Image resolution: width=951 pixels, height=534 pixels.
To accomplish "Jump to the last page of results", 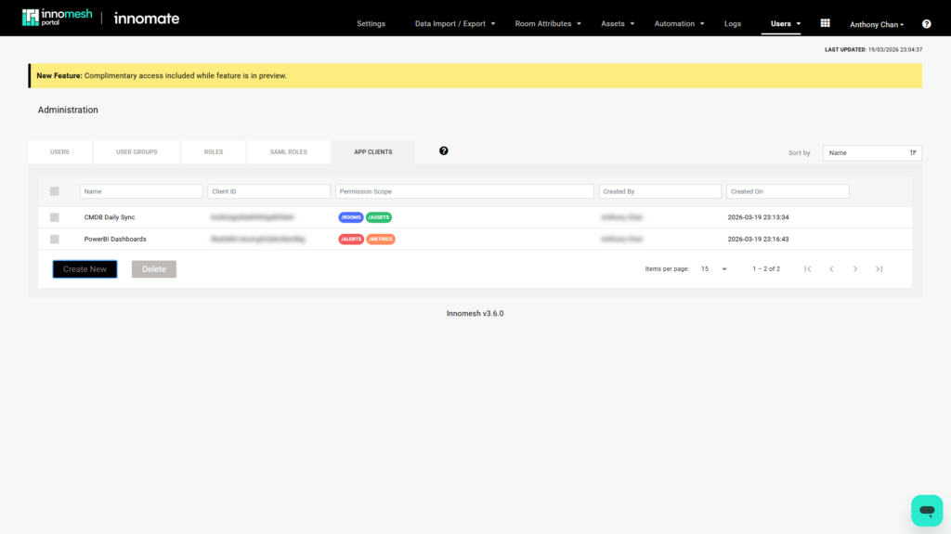I will tap(879, 269).
